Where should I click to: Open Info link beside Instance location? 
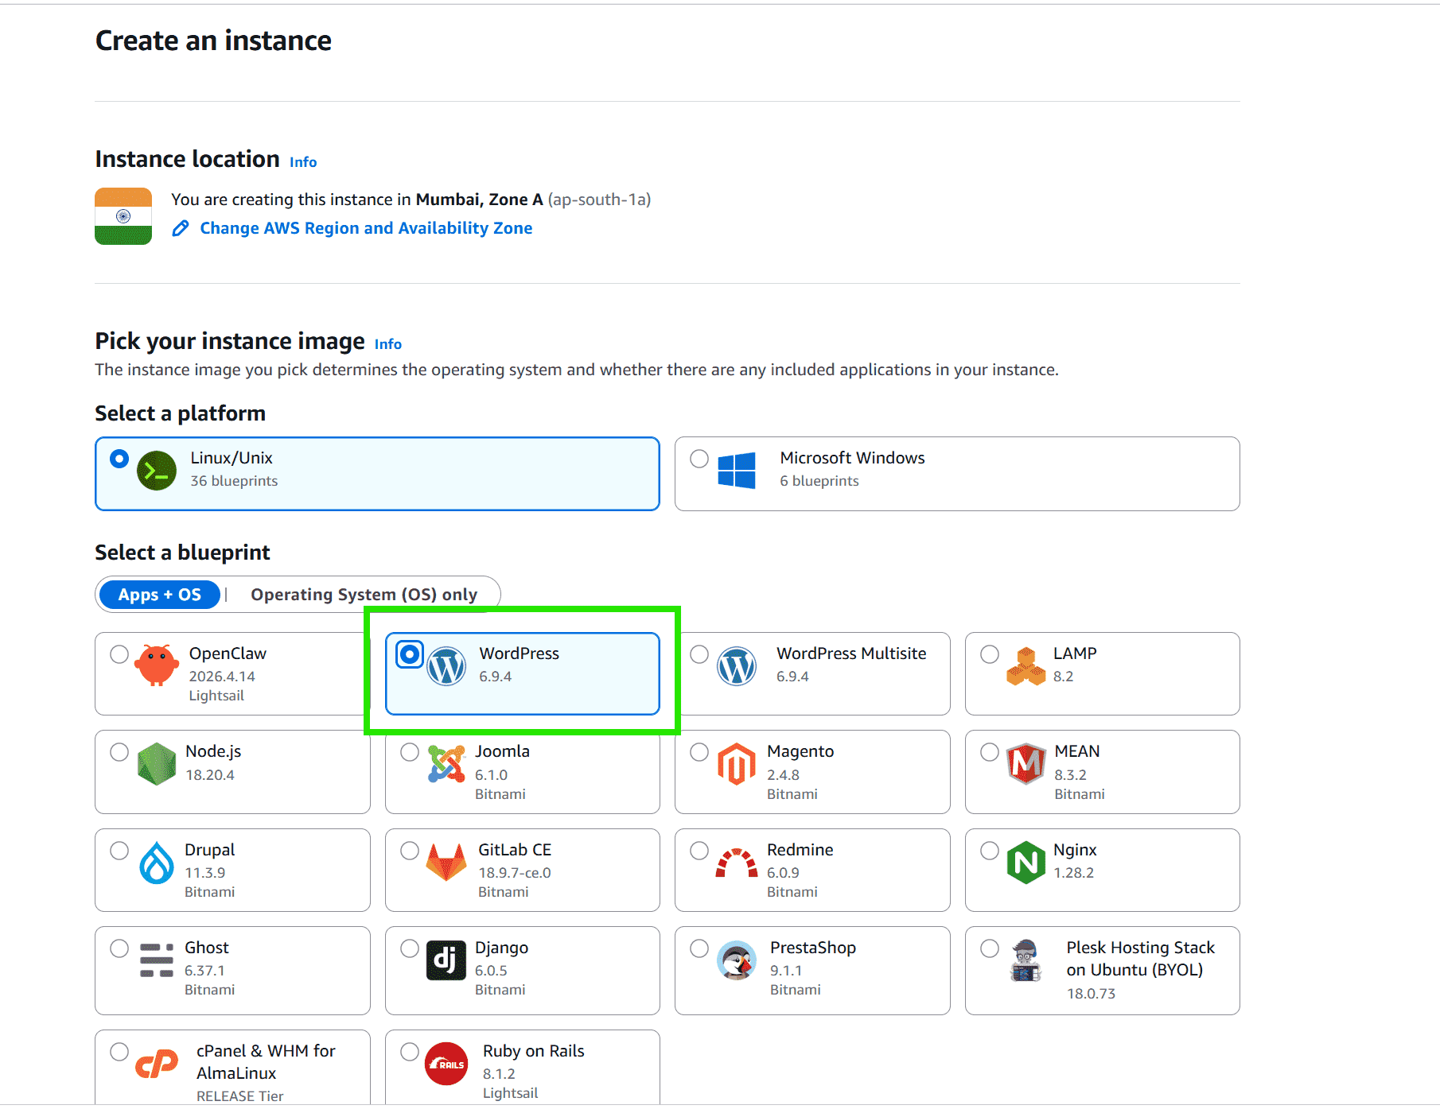(x=303, y=162)
